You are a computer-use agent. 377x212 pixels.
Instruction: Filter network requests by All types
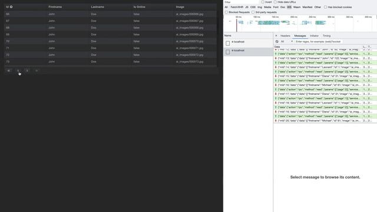click(226, 7)
